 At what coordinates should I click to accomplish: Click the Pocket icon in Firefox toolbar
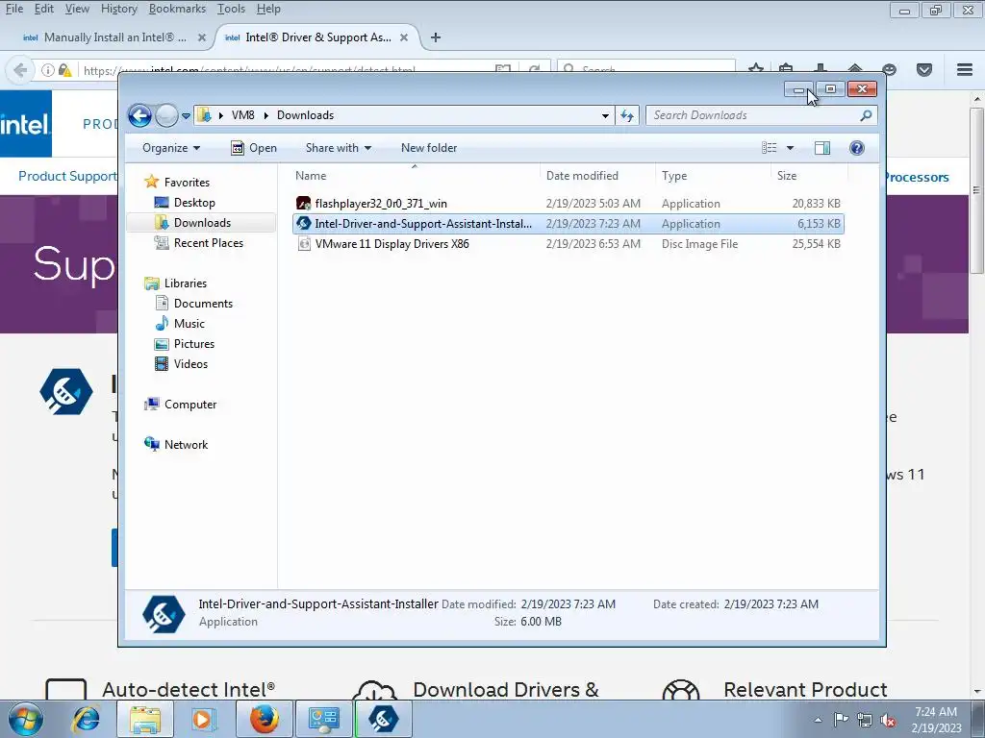924,69
